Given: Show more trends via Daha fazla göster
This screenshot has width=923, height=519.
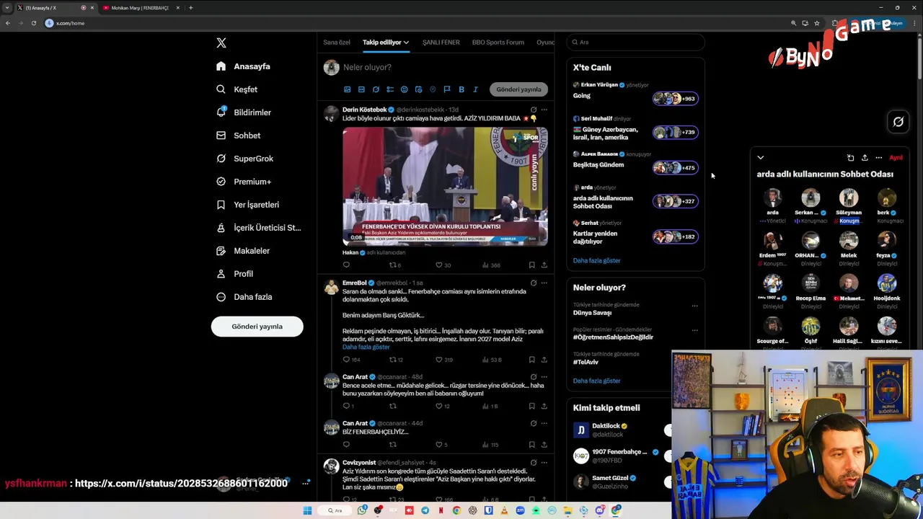Looking at the screenshot, I should [x=596, y=381].
